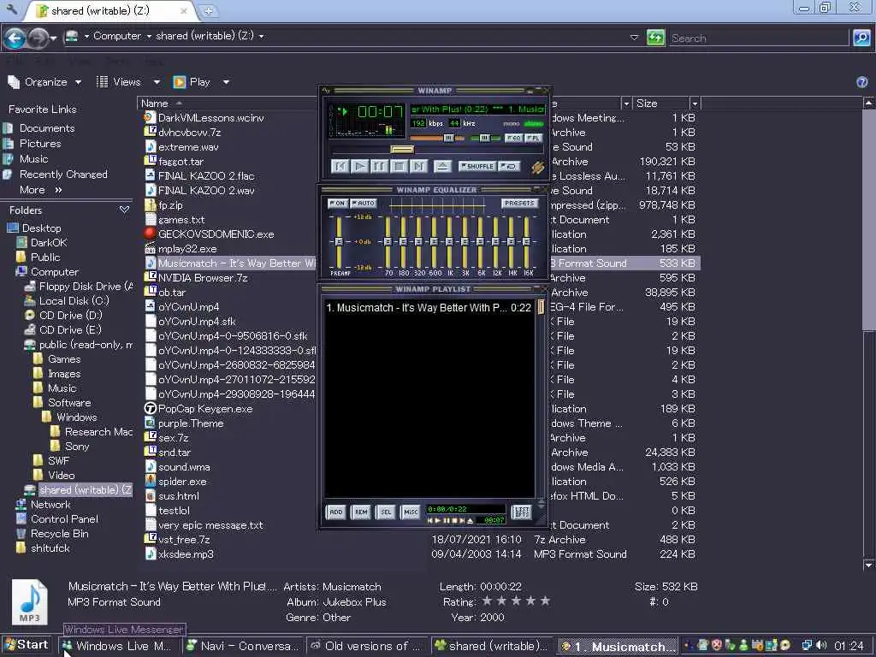Toggle repeat mode in Winamp
The image size is (876, 657).
coord(509,166)
